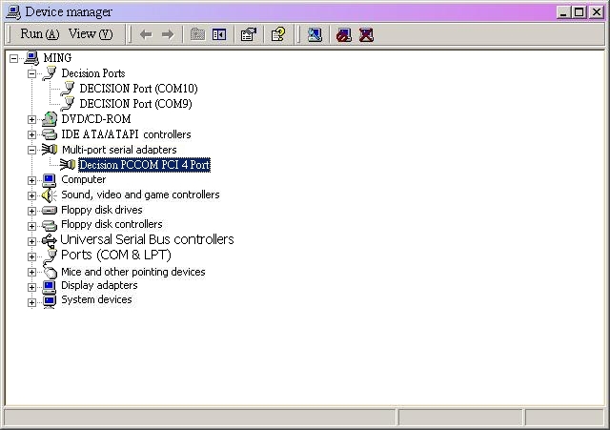The height and width of the screenshot is (430, 610).
Task: Expand Sound, video and game controllers
Action: pyautogui.click(x=31, y=195)
